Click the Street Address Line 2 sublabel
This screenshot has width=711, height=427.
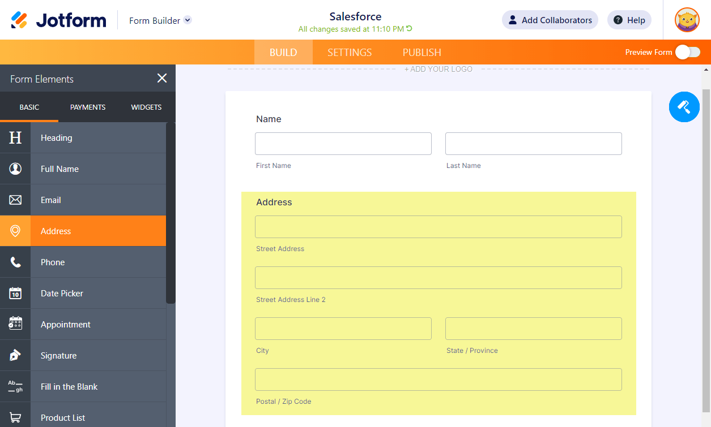click(291, 300)
